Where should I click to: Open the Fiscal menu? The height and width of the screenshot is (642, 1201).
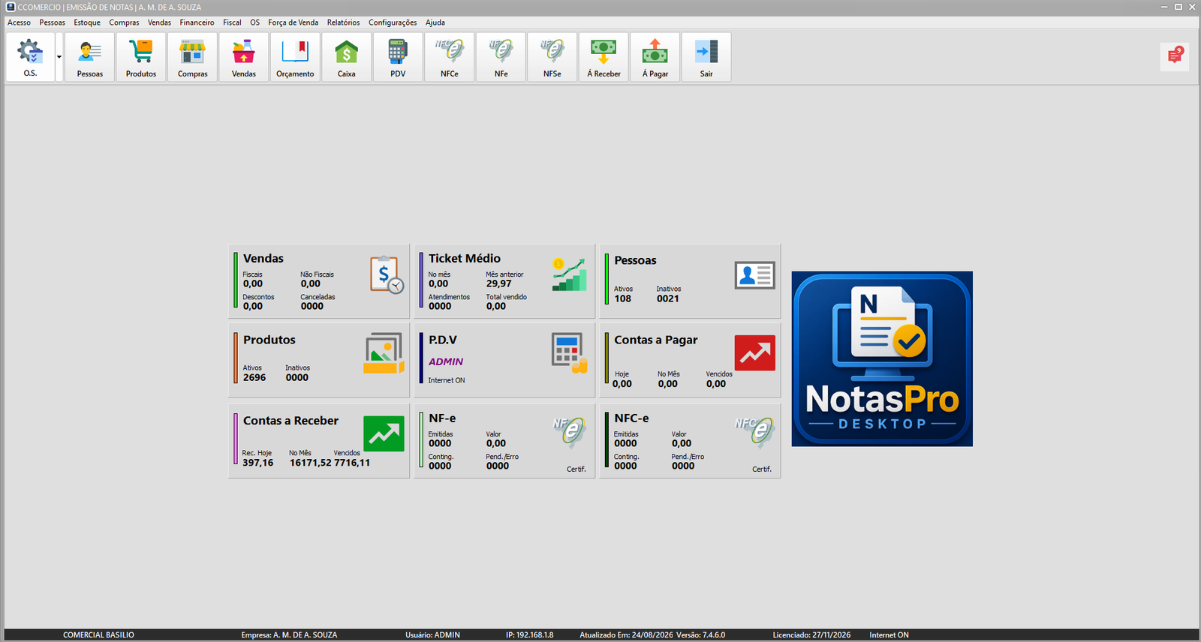coord(232,22)
